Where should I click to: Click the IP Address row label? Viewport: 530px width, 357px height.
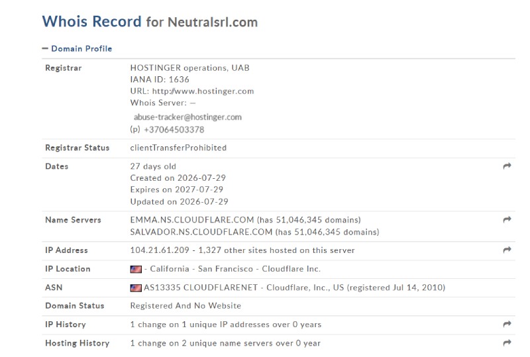[x=67, y=250]
